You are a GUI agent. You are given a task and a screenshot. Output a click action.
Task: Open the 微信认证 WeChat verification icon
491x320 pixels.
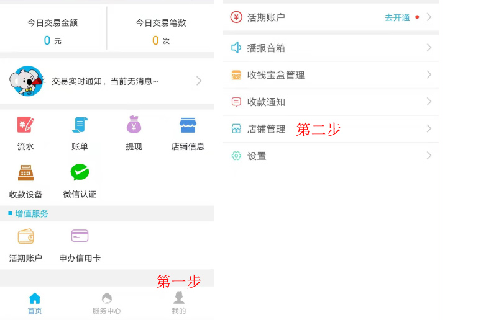(80, 172)
